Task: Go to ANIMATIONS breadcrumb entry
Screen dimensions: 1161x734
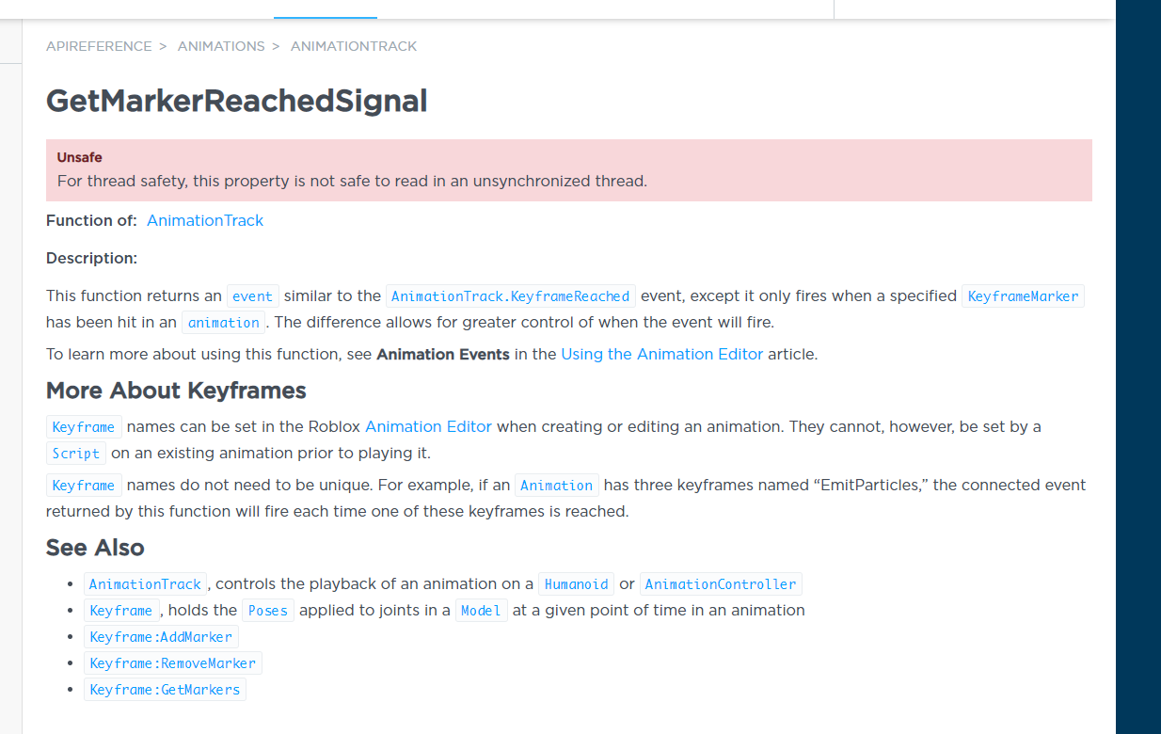Action: point(221,46)
